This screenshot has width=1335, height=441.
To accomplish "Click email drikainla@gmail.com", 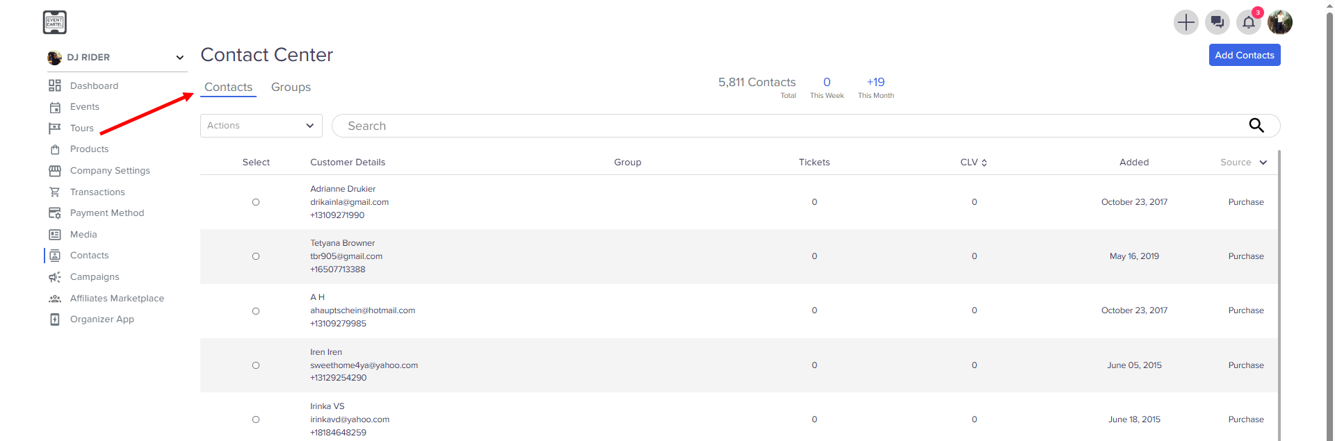I will pos(350,202).
